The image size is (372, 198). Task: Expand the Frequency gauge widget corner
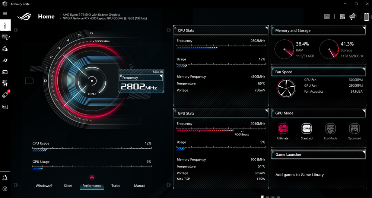coord(161,76)
